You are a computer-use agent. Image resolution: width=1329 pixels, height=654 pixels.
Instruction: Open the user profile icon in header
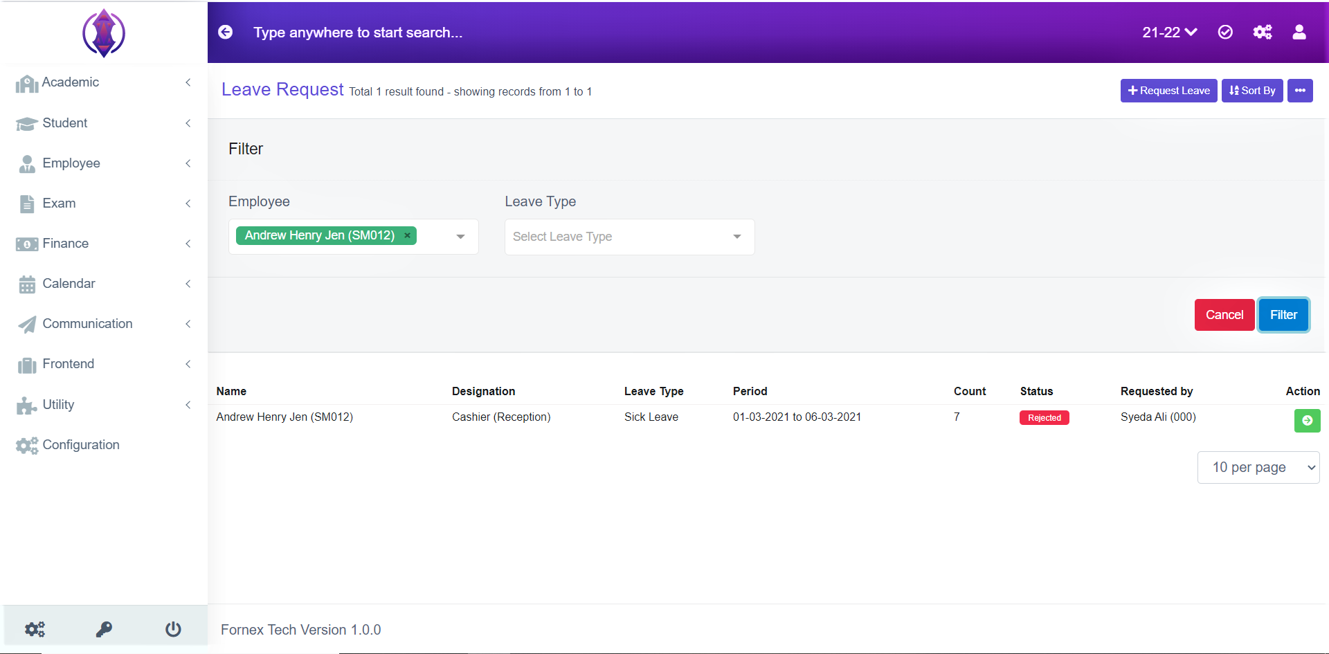pos(1299,33)
